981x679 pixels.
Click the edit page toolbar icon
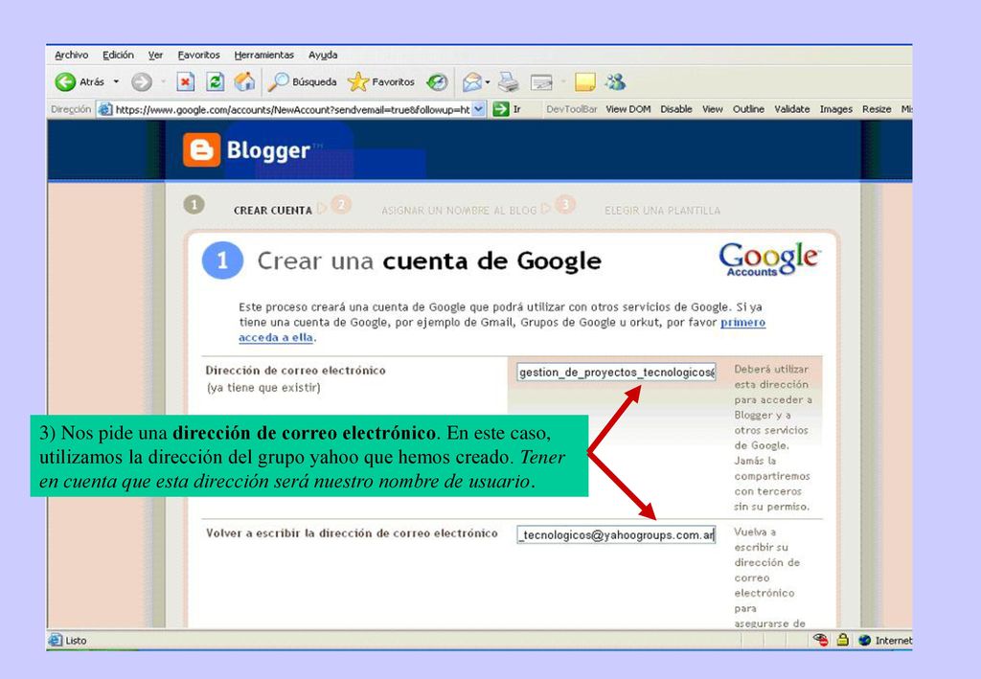tap(541, 82)
